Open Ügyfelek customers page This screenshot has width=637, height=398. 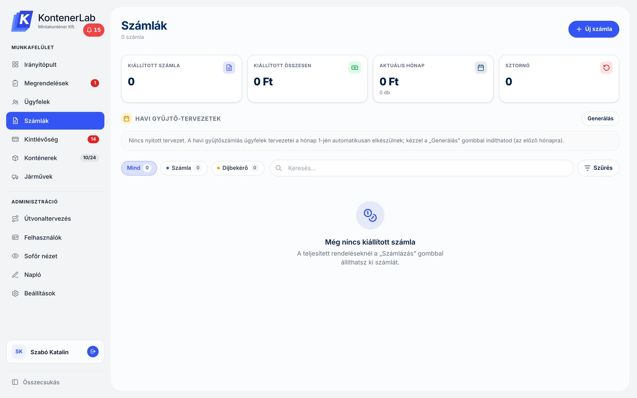coord(55,102)
